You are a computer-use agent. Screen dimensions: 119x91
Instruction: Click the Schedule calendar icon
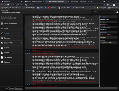[2, 38]
